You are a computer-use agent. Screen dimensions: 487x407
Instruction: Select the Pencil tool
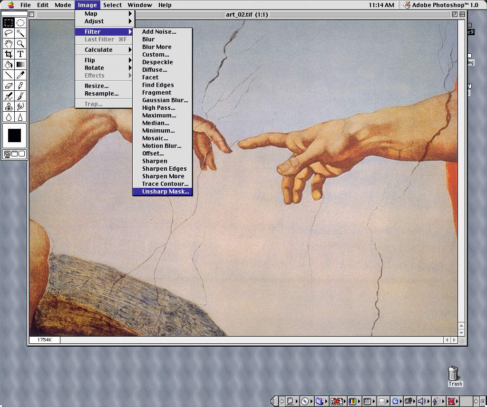[20, 86]
